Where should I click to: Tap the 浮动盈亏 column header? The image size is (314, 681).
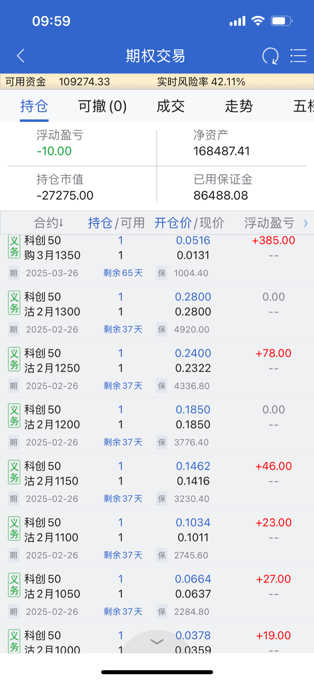tap(269, 223)
